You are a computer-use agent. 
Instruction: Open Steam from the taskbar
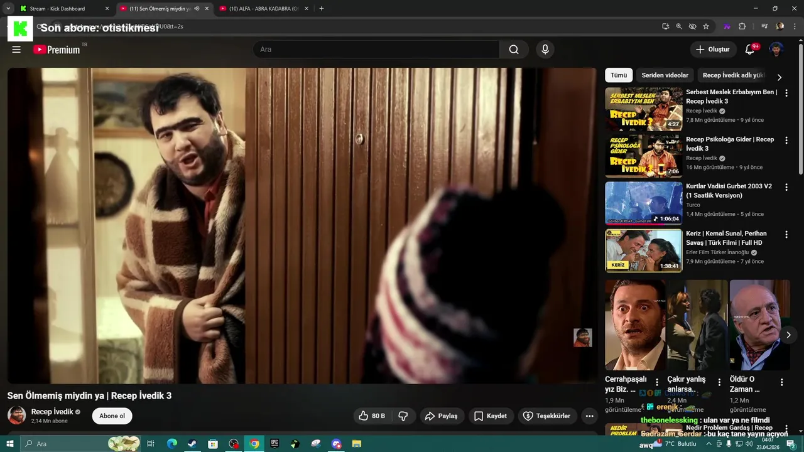click(x=192, y=444)
